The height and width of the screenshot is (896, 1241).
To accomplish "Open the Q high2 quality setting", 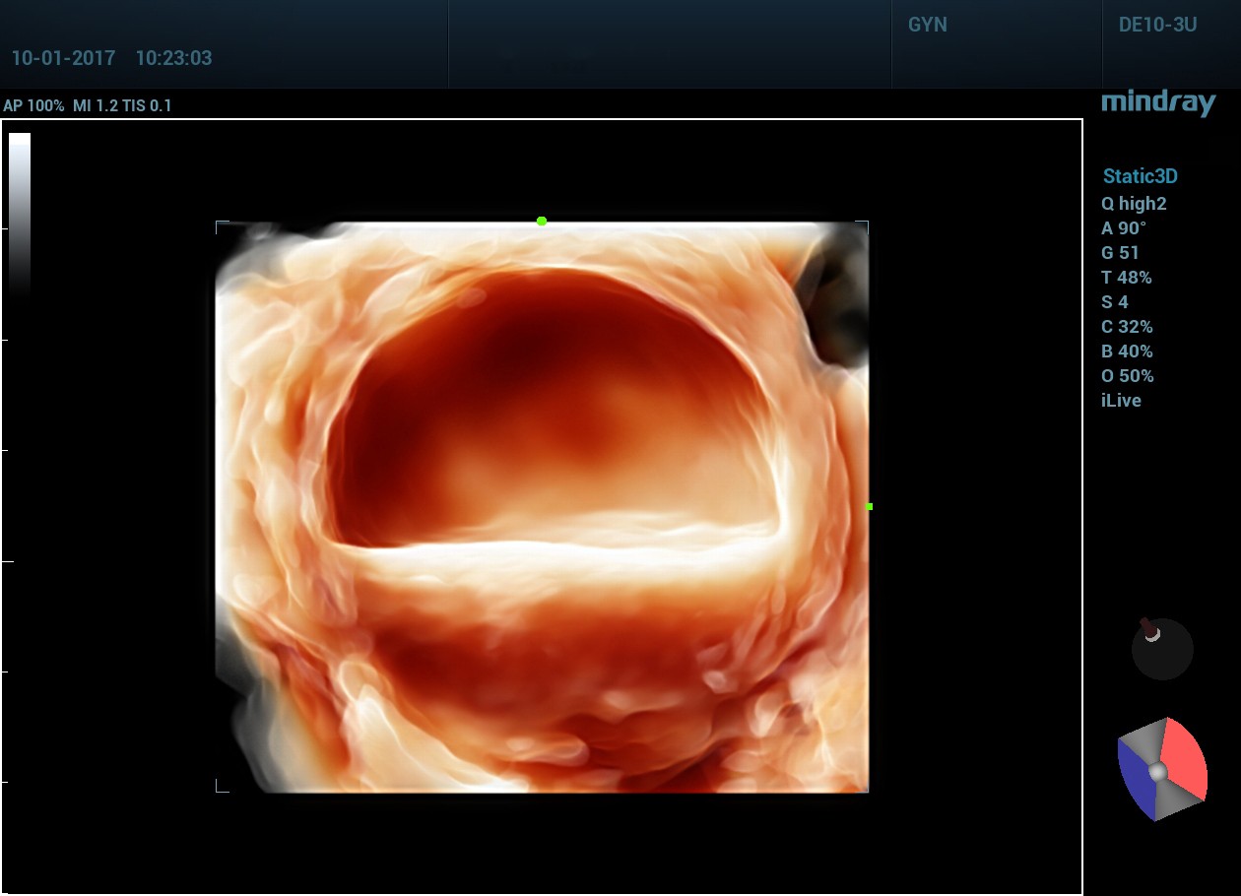I will click(1134, 204).
